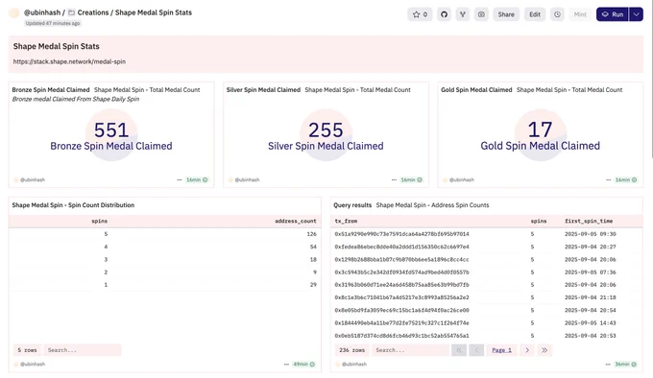The height and width of the screenshot is (378, 653).
Task: Click the 255 Silver Spin Medal counter
Action: click(326, 130)
